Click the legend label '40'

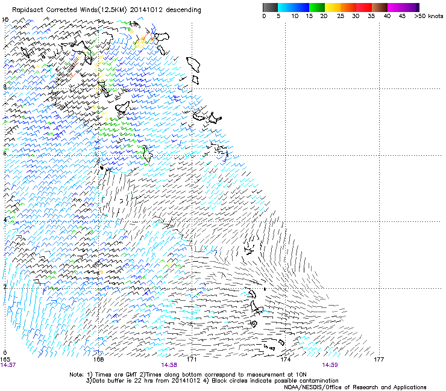tap(387, 16)
